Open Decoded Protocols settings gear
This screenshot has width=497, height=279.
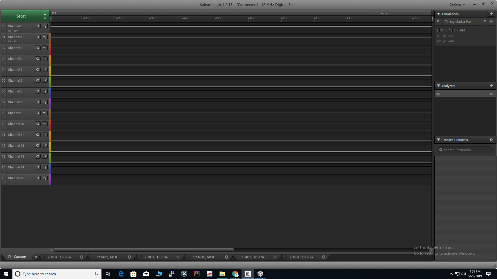pos(491,140)
